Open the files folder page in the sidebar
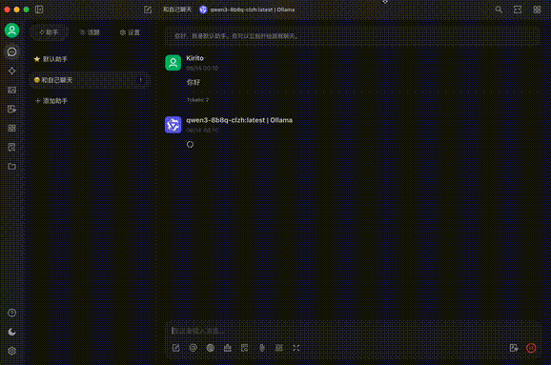The height and width of the screenshot is (365, 551). 11,166
